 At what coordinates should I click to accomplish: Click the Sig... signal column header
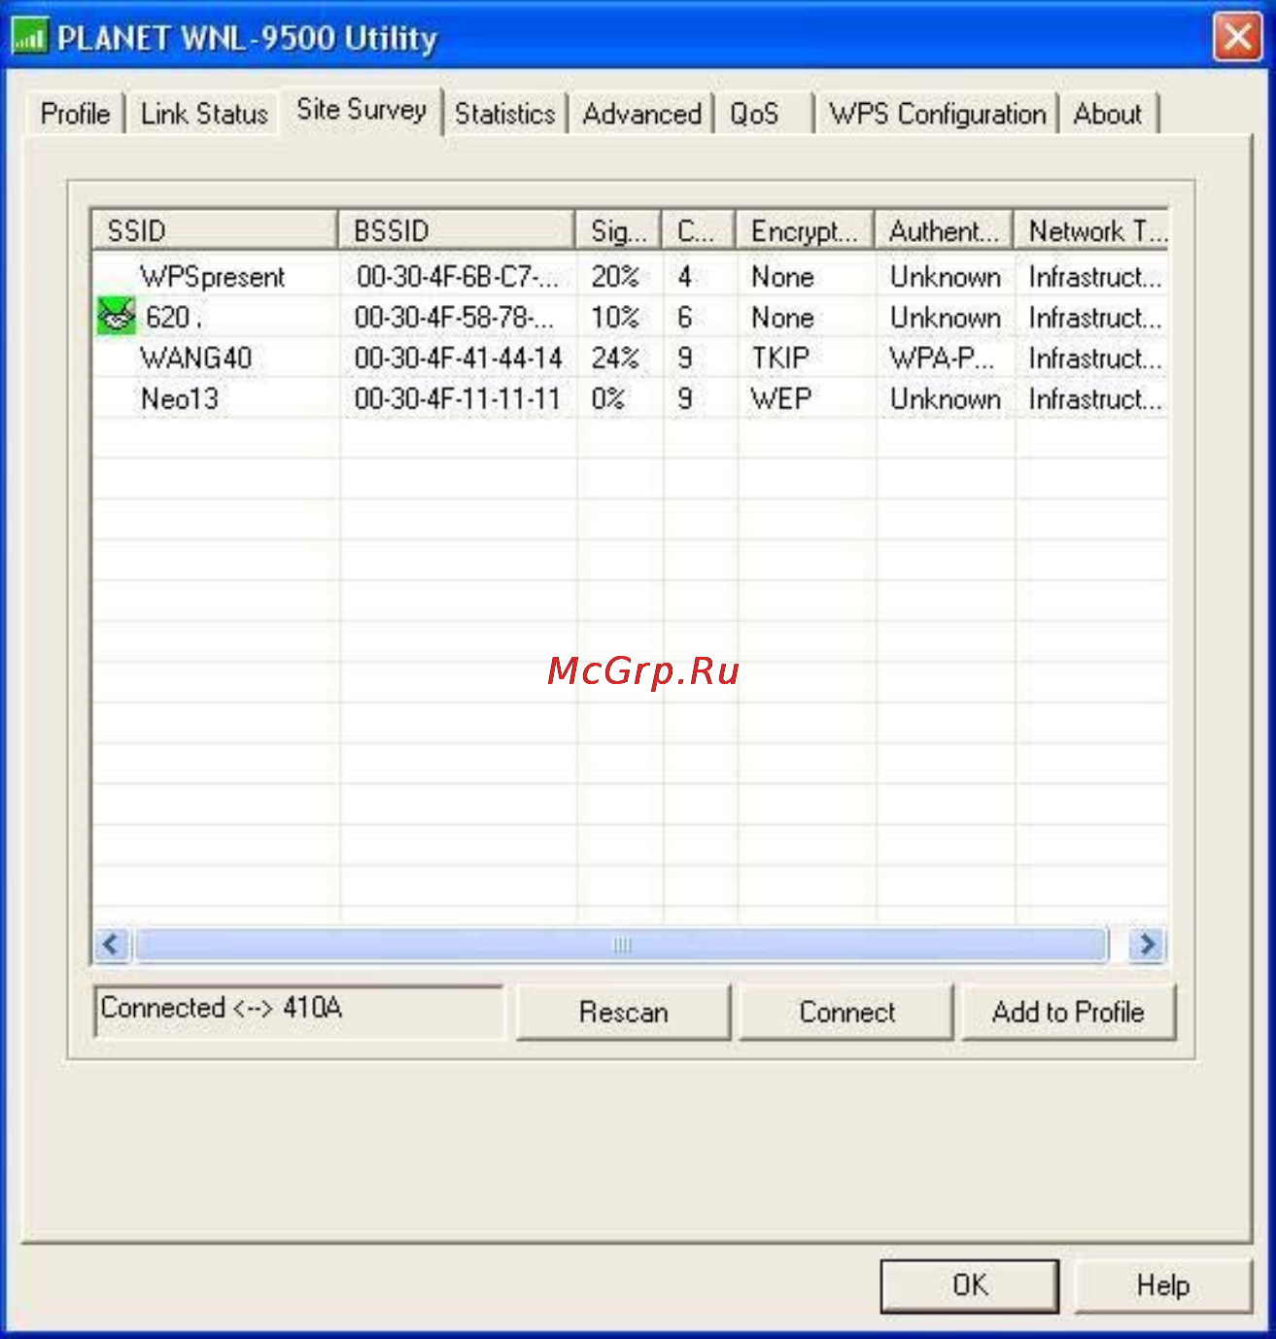coord(618,230)
